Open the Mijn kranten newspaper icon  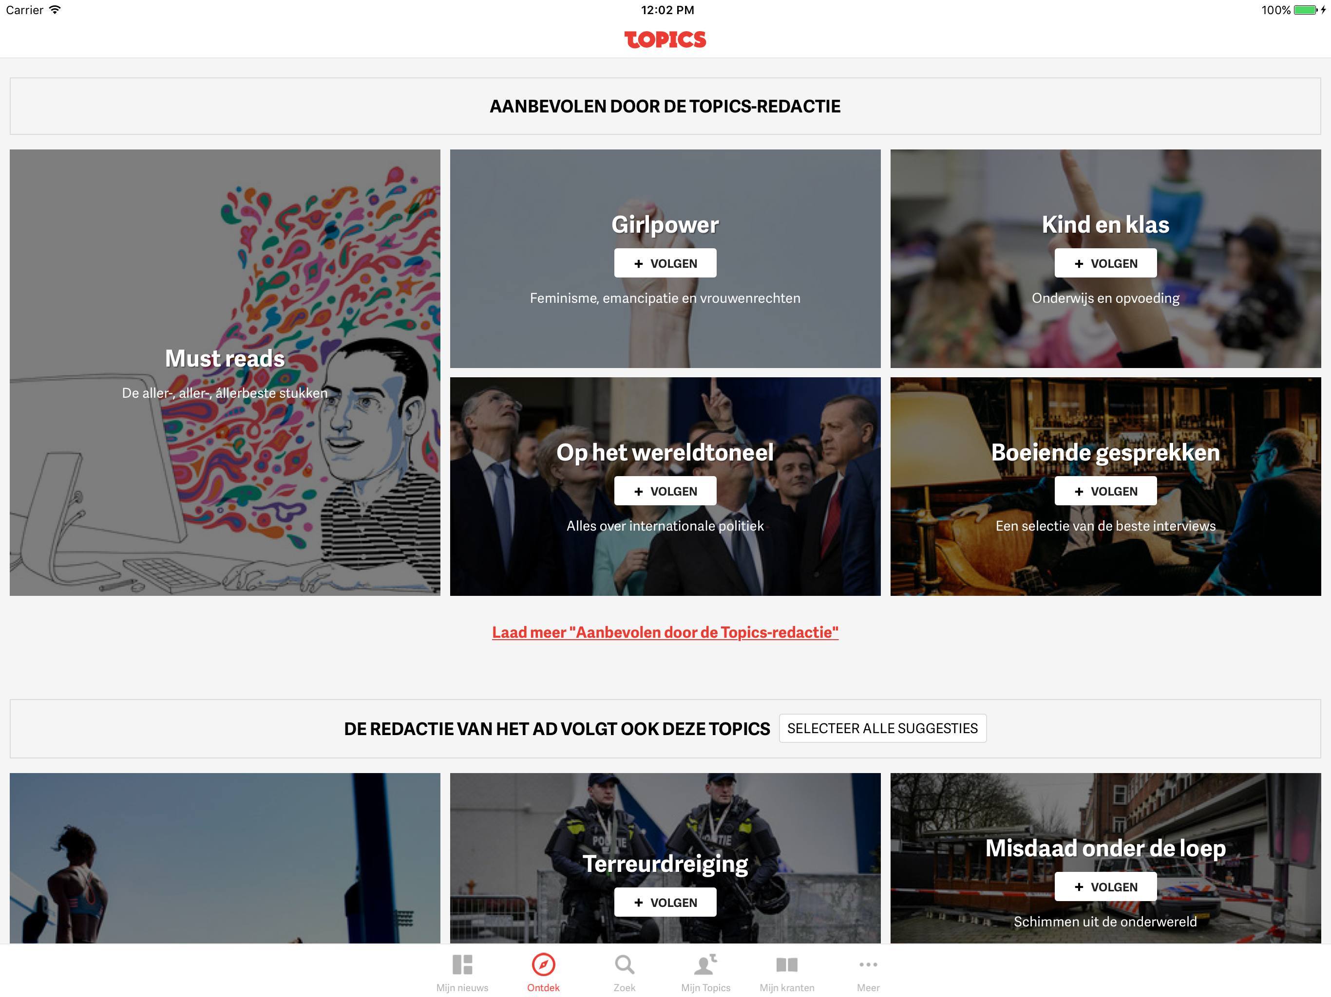point(786,965)
